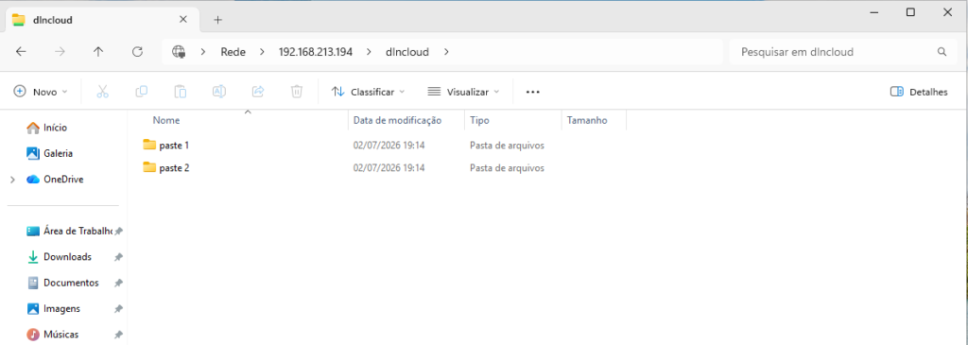Refresh the dIncloud folder view
Image resolution: width=968 pixels, height=345 pixels.
pos(138,52)
